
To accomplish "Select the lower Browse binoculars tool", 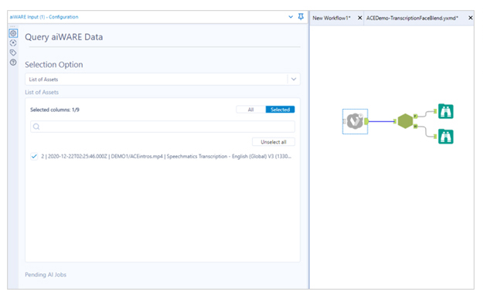I will point(446,137).
